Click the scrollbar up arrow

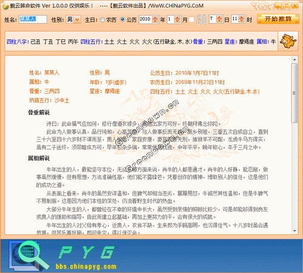click(x=295, y=59)
